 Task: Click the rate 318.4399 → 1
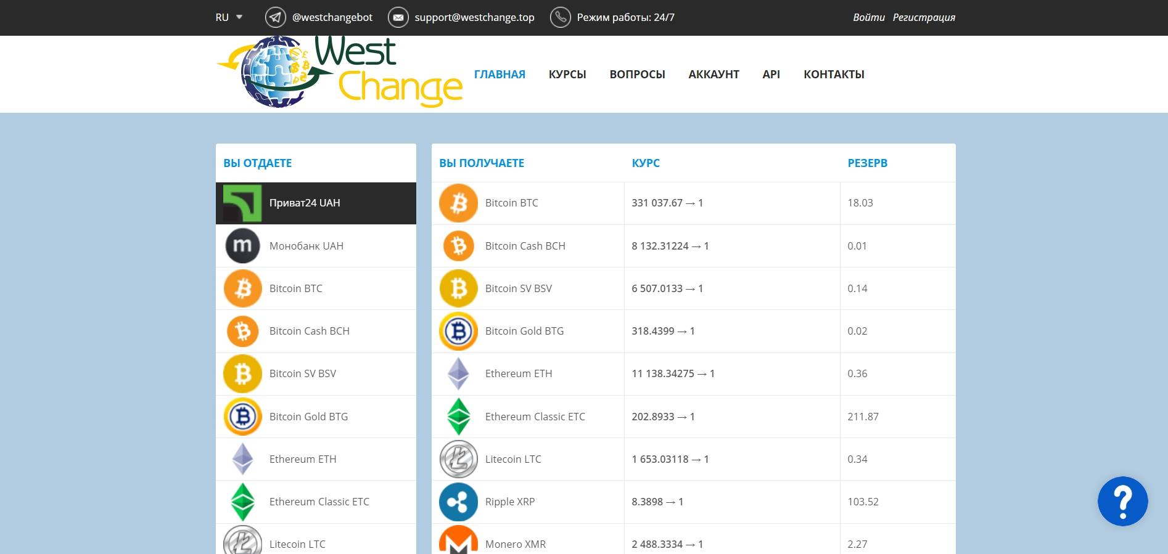click(663, 331)
